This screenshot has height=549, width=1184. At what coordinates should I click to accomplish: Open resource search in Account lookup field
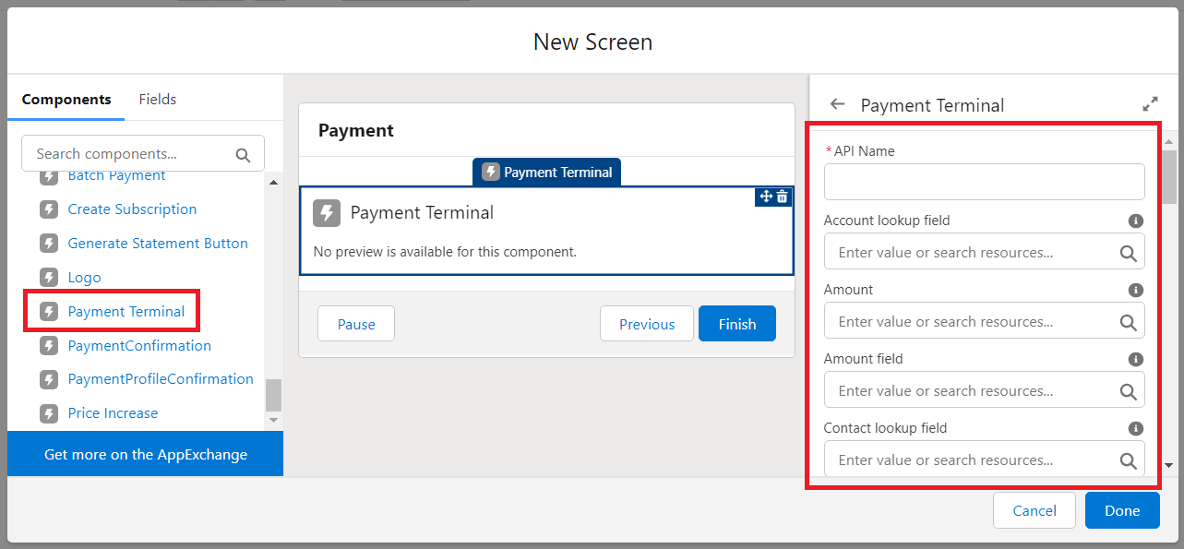click(1128, 253)
